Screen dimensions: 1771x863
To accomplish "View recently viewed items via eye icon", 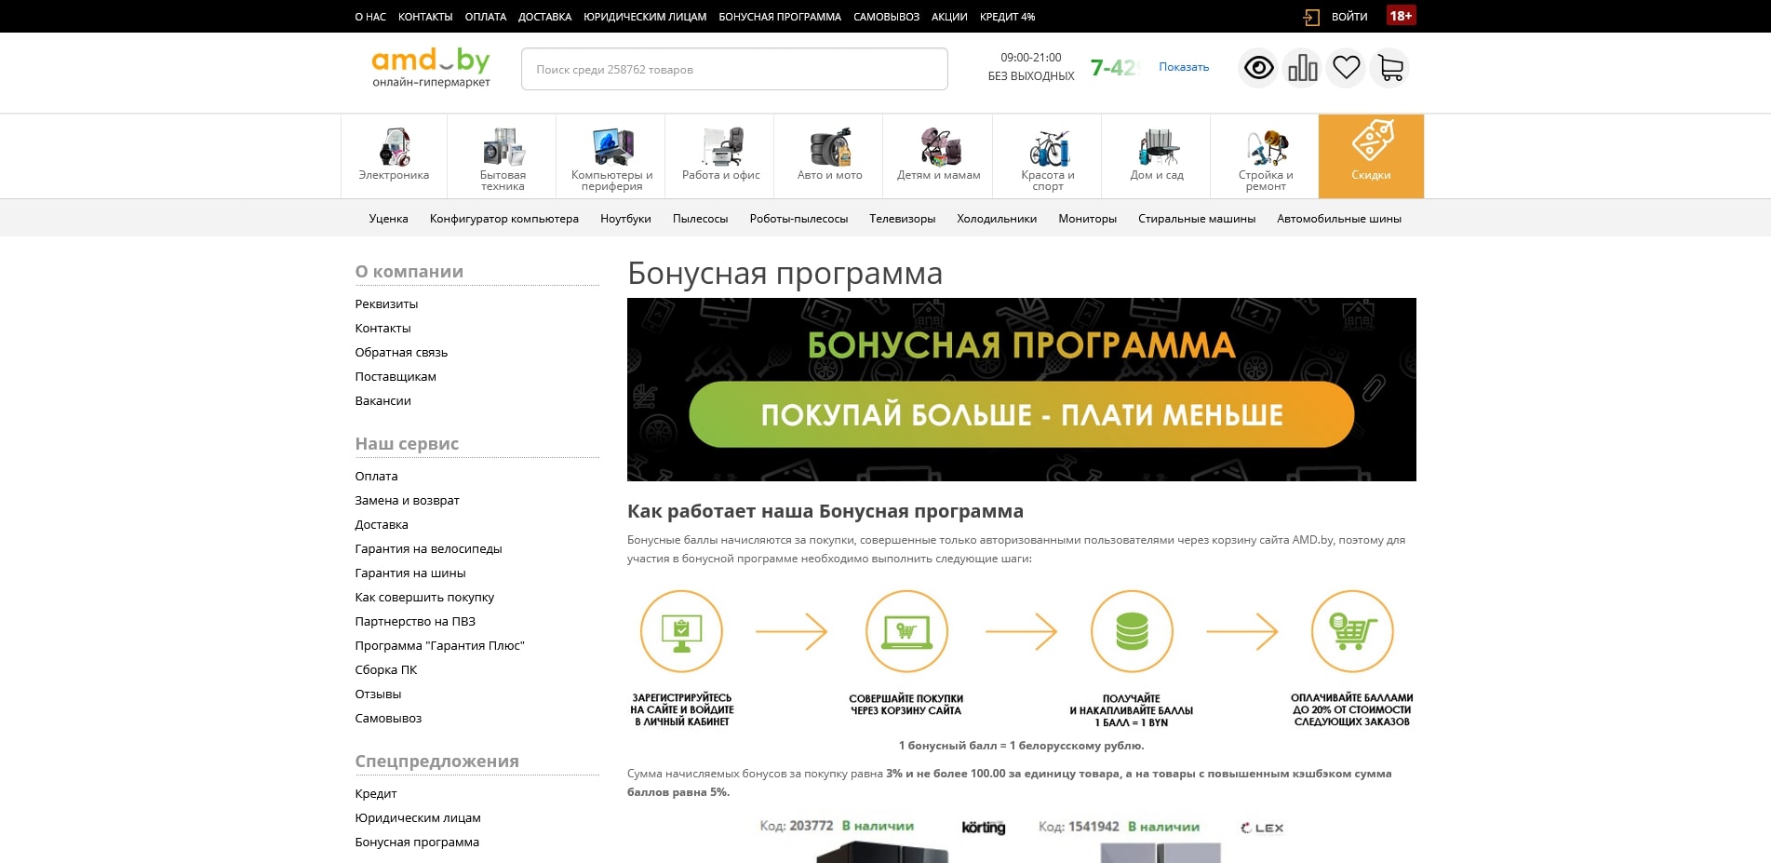I will [x=1258, y=67].
